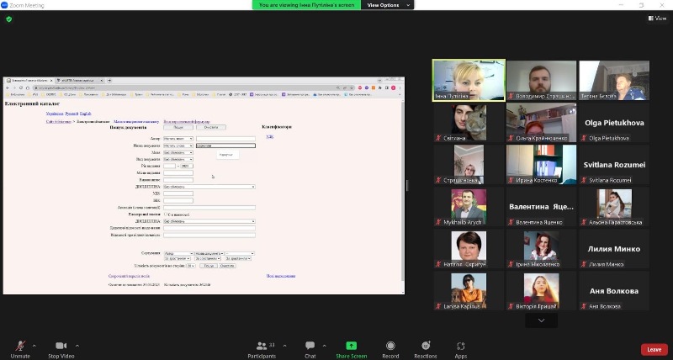Click the browser home icon
The image size is (673, 360).
28,87
